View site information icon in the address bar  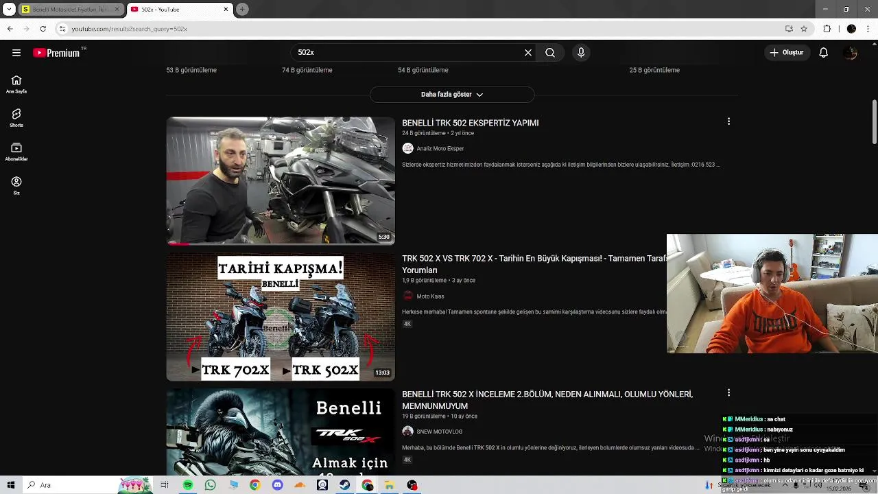pyautogui.click(x=62, y=29)
